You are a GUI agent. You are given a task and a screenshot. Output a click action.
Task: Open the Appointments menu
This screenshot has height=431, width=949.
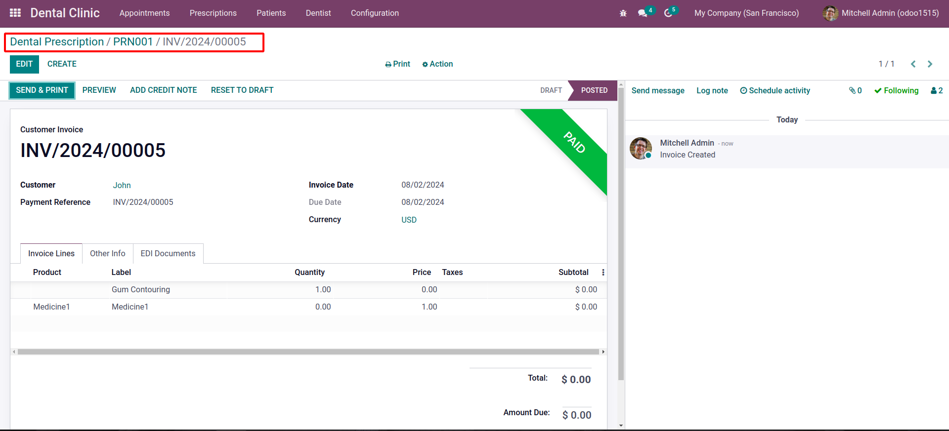(x=144, y=13)
